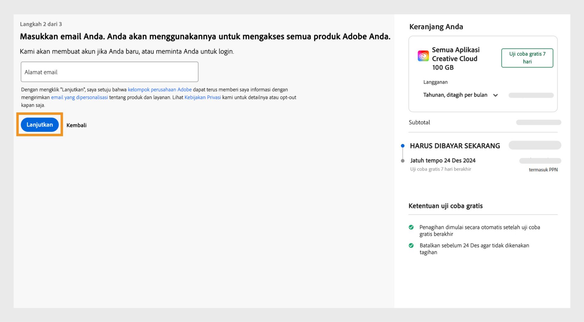Click Uji coba gratis 7 hari berakhir text

click(440, 169)
